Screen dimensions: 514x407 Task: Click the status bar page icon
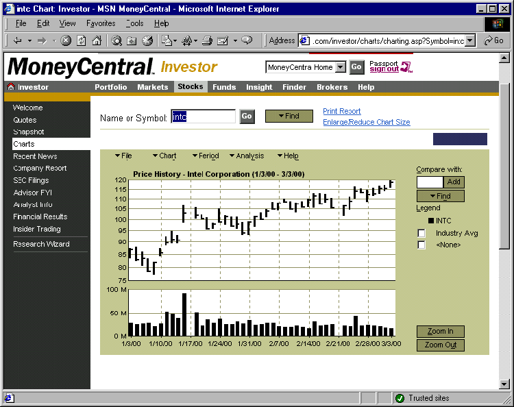[9, 398]
